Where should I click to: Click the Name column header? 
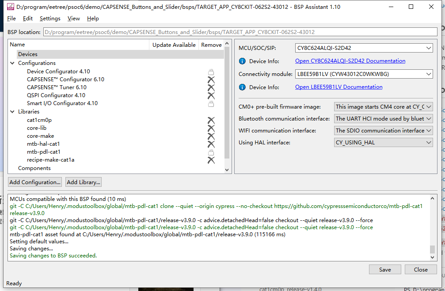[79, 45]
